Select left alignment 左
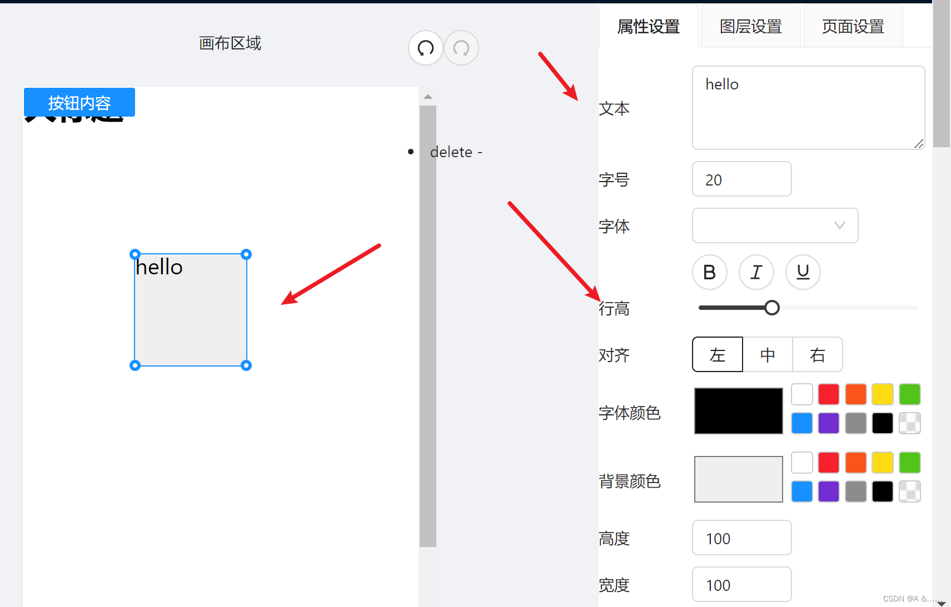This screenshot has width=951, height=607. (x=718, y=354)
